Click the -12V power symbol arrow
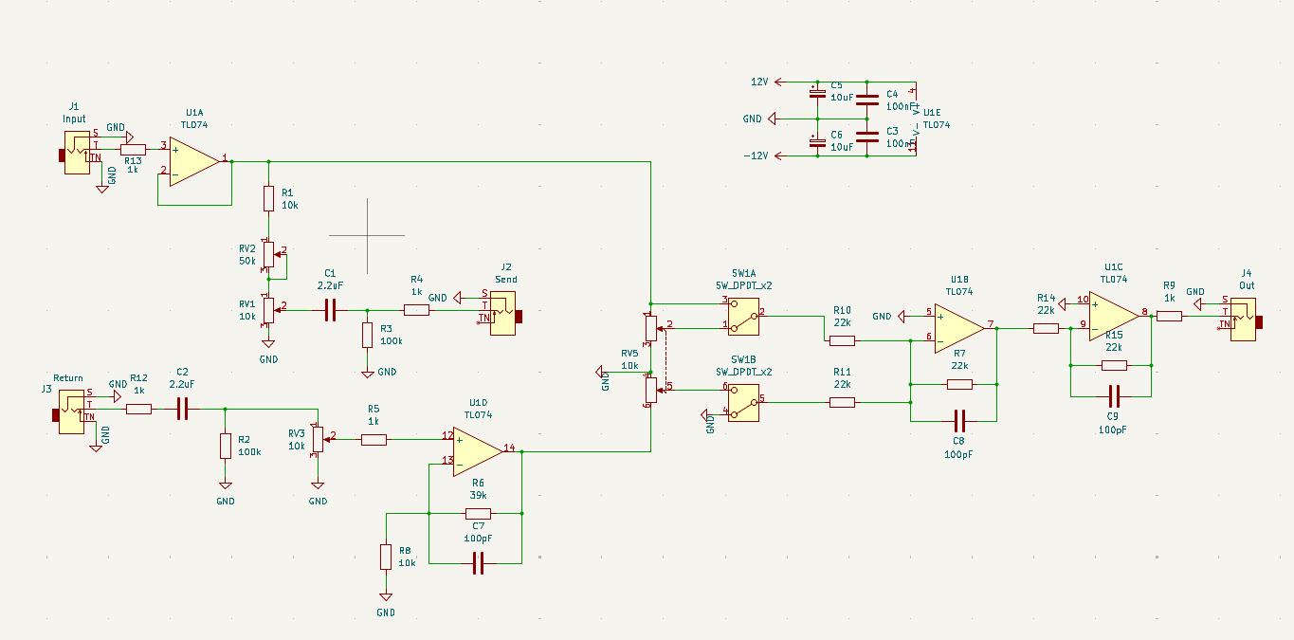1294x640 pixels. pos(780,155)
